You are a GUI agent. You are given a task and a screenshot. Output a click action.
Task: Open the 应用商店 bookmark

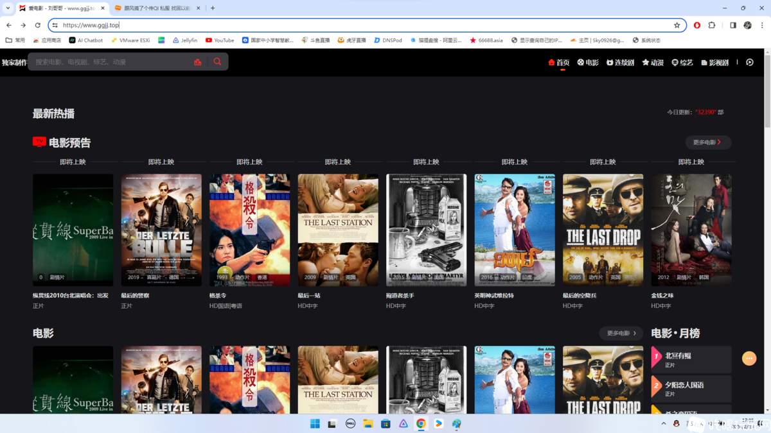pos(47,40)
